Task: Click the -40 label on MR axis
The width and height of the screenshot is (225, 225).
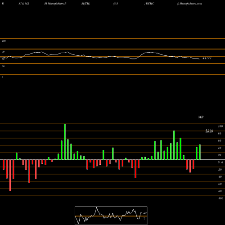Action: [x=220, y=177]
